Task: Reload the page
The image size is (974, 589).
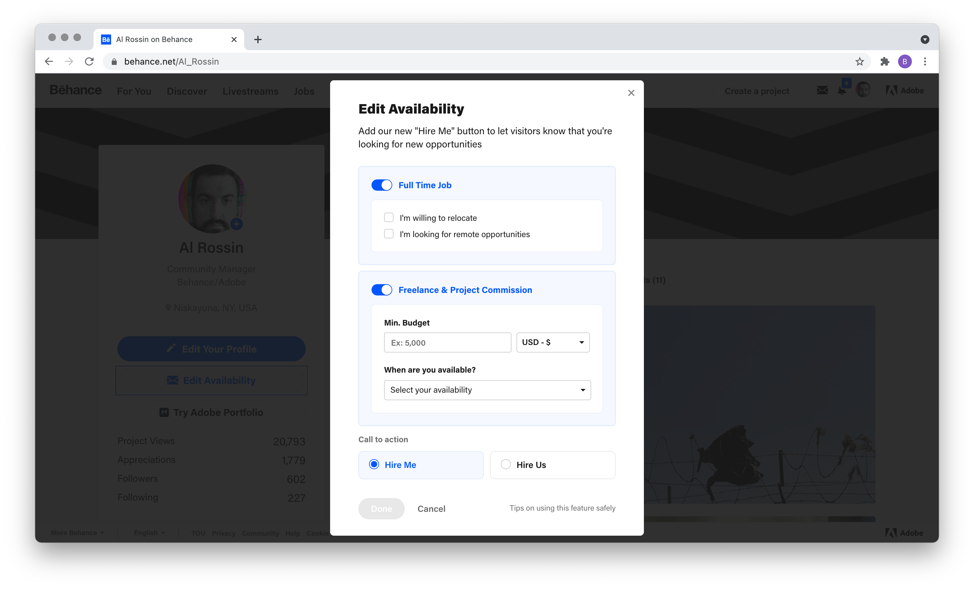Action: (x=89, y=61)
